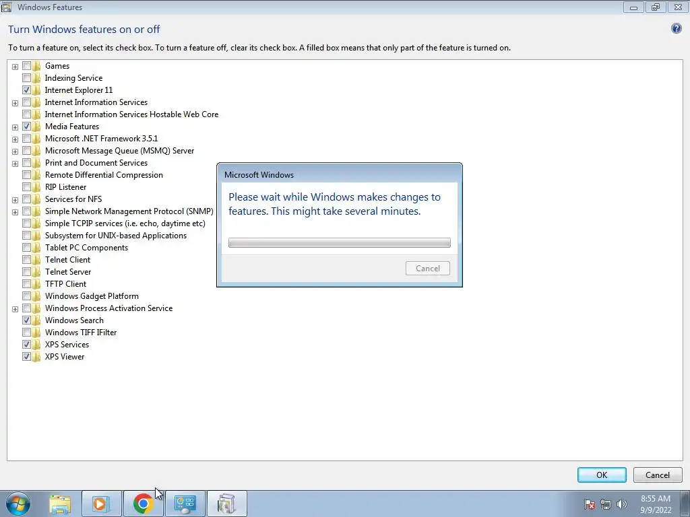Click the TFTP Client folder icon

(36, 284)
